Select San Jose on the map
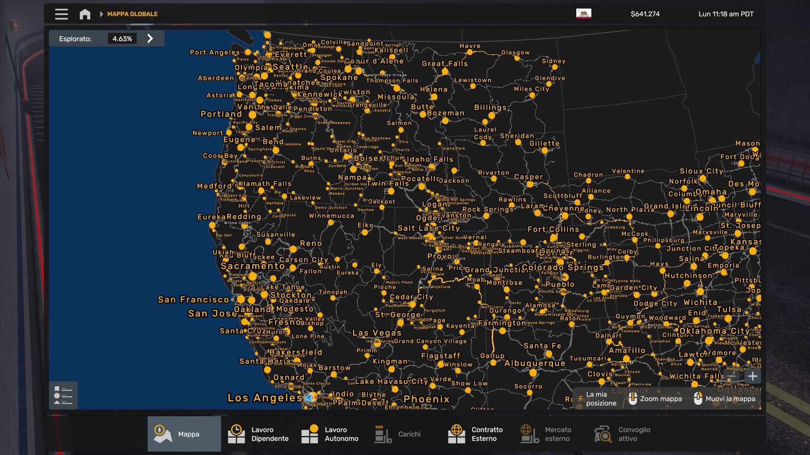This screenshot has height=455, width=810. click(212, 313)
